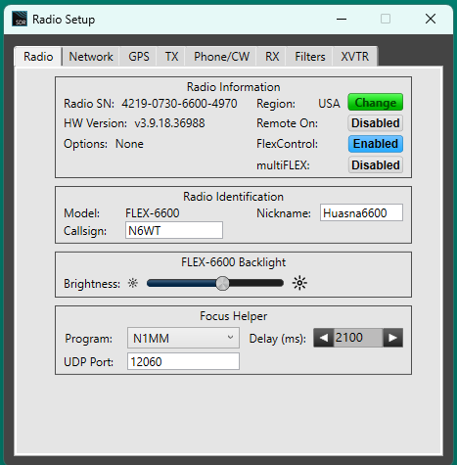
Task: Increase Delay with right arrow
Action: tap(393, 338)
